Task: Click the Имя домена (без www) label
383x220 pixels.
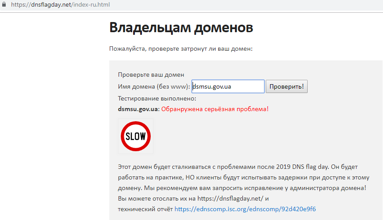Action: click(154, 87)
